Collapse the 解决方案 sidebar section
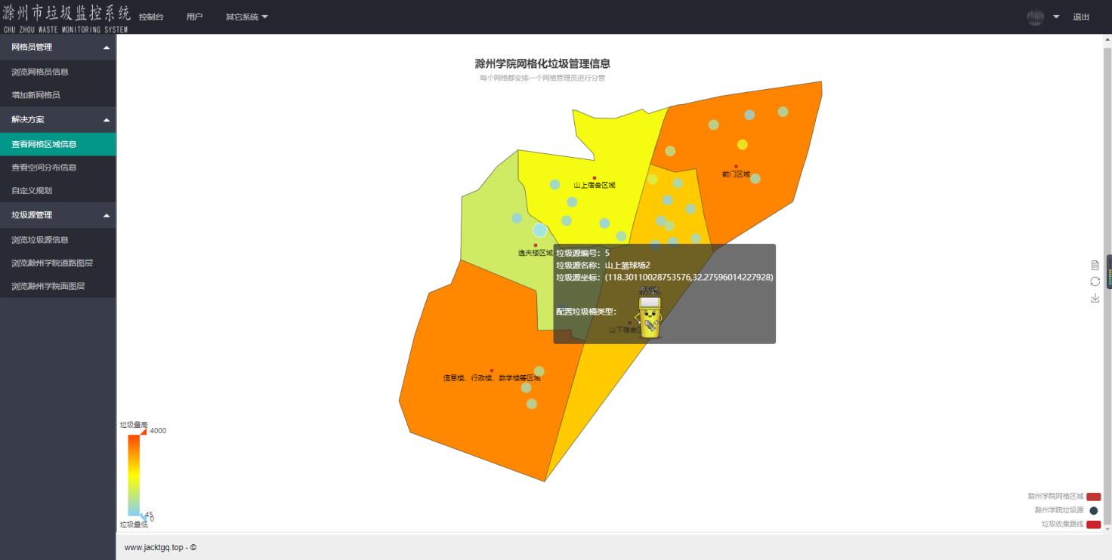Viewport: 1112px width, 560px height. 58,119
